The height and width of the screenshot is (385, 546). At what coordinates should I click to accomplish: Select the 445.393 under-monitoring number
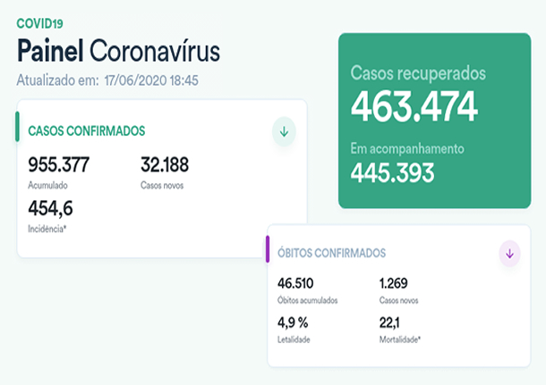click(393, 173)
